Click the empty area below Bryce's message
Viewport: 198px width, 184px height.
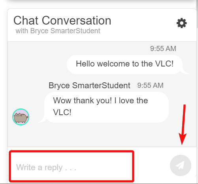point(102,135)
